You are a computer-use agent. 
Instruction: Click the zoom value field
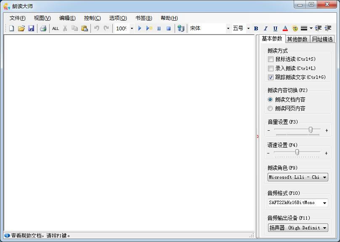[122, 28]
